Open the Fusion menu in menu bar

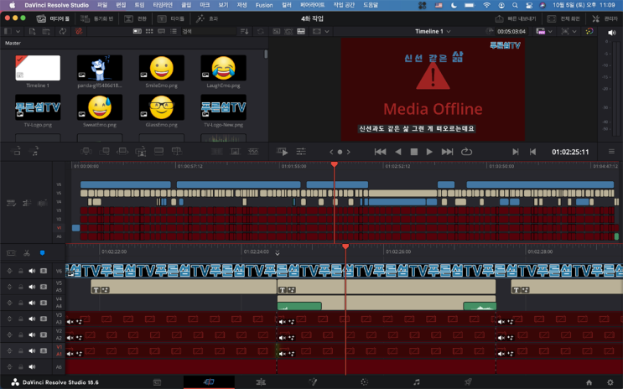264,5
